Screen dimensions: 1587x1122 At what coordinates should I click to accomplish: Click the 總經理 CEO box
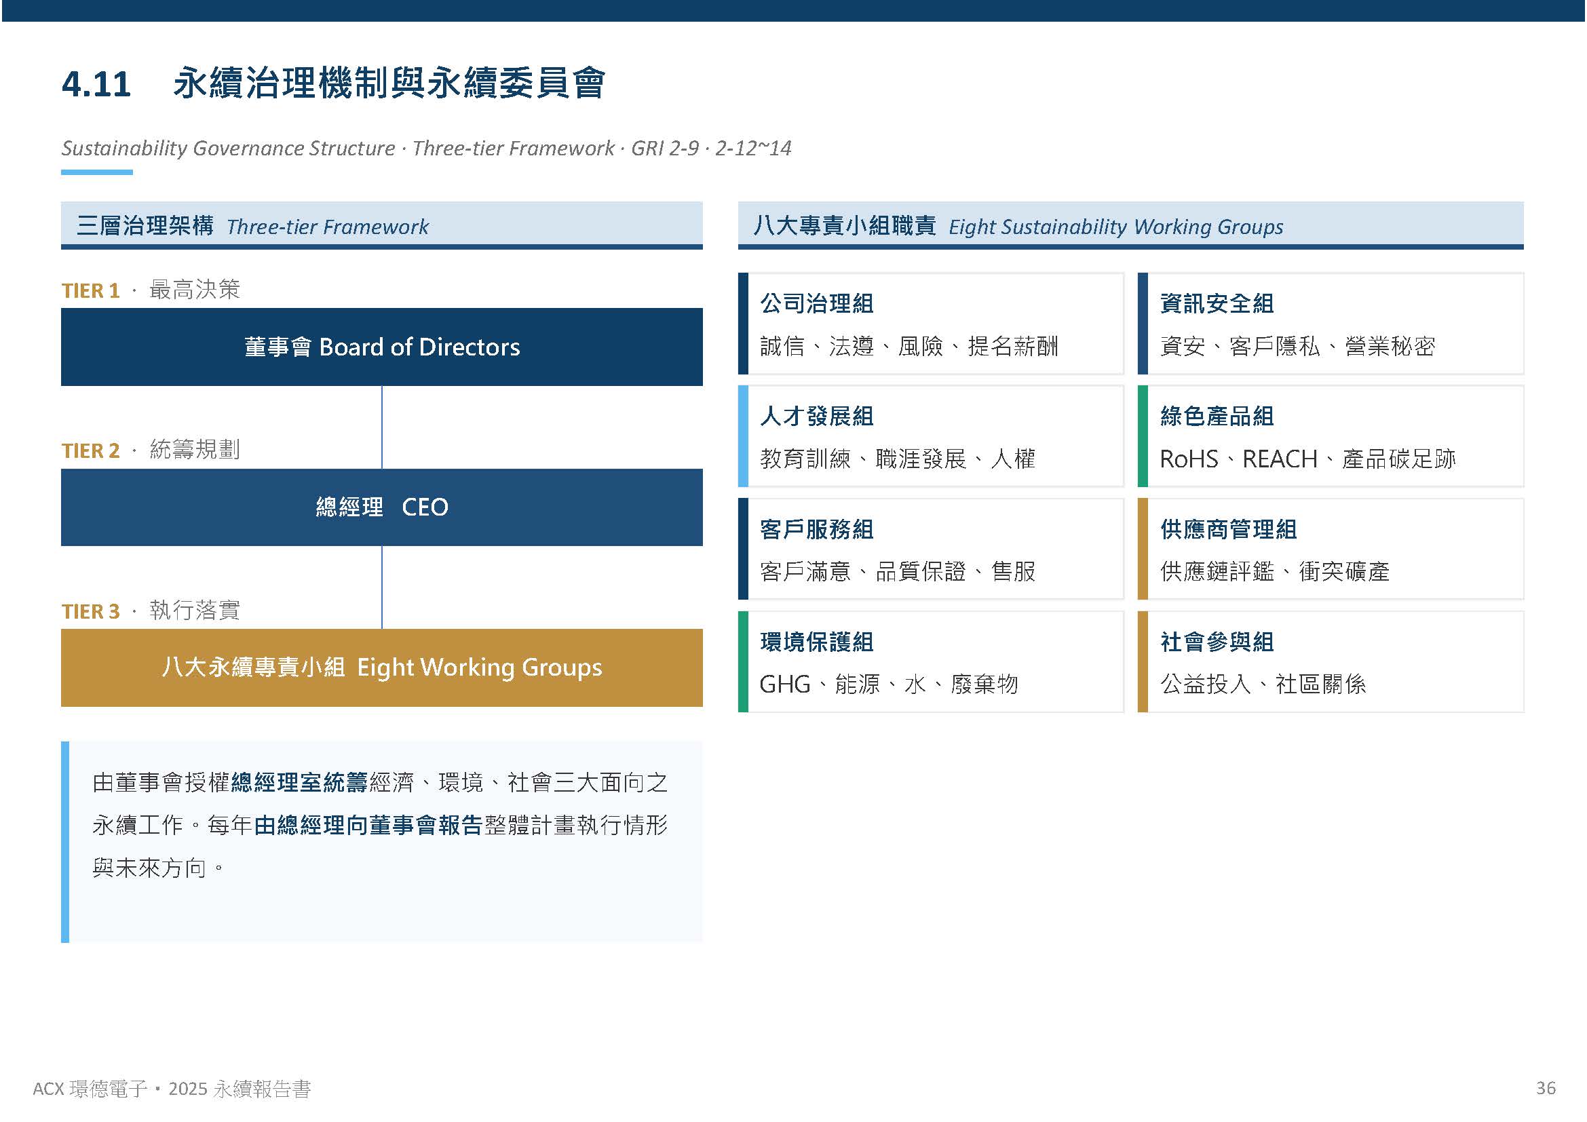click(x=381, y=507)
